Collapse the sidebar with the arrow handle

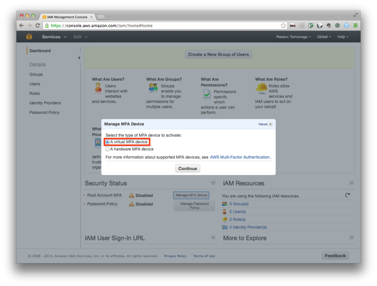pyautogui.click(x=79, y=58)
